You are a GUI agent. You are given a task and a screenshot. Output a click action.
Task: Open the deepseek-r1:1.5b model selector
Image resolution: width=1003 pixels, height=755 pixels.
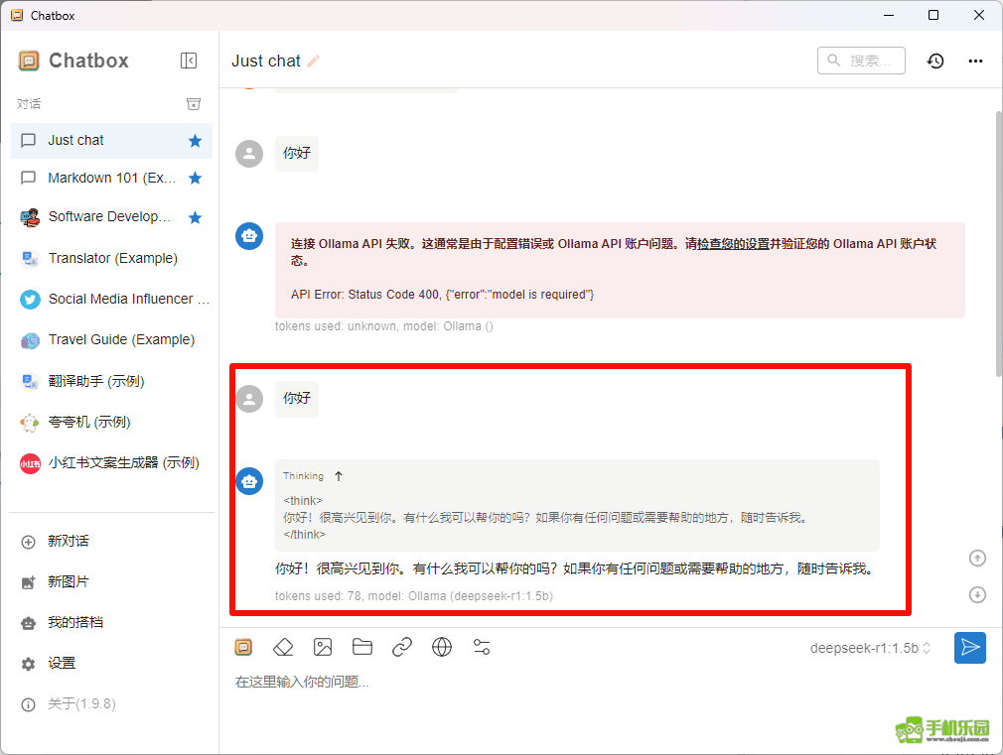(x=870, y=648)
